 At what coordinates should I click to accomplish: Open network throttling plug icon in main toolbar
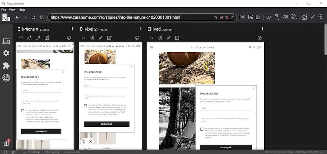click(313, 17)
